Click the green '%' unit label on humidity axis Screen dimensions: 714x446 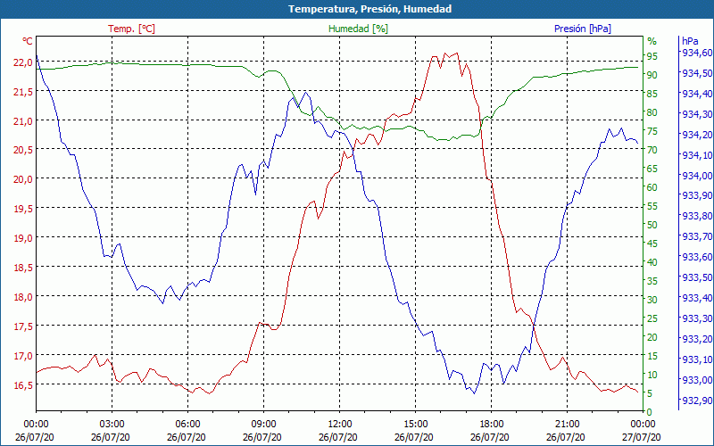pyautogui.click(x=652, y=41)
